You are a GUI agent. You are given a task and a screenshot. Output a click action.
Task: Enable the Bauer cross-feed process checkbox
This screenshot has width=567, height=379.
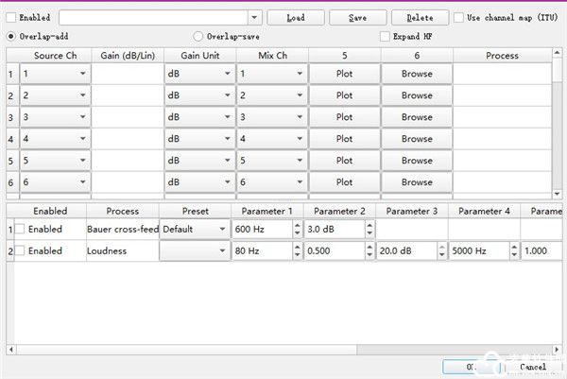[20, 230]
